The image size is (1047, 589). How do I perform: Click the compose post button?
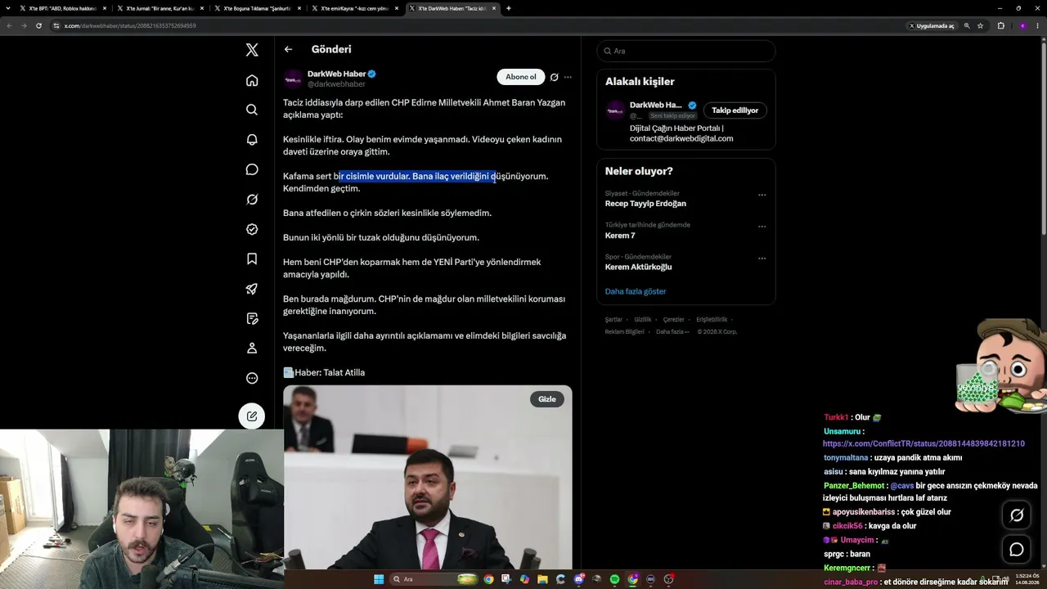click(x=252, y=416)
